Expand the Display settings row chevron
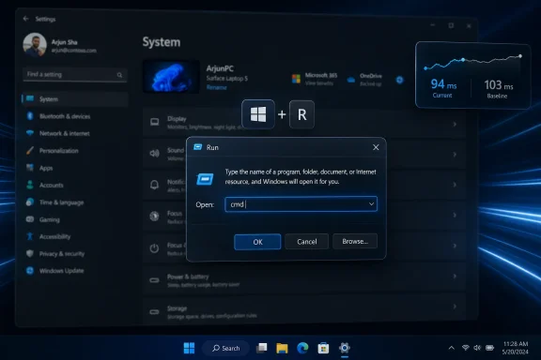The image size is (541, 360). click(455, 124)
